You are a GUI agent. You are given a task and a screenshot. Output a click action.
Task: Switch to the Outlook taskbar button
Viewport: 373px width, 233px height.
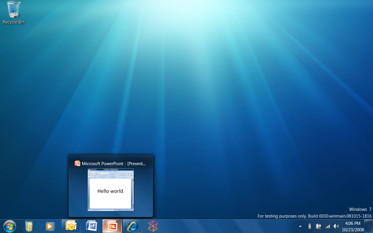(x=71, y=226)
